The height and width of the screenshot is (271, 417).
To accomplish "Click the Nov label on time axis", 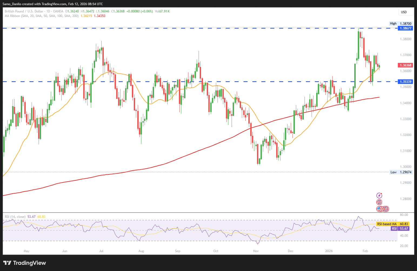I will click(x=256, y=251).
